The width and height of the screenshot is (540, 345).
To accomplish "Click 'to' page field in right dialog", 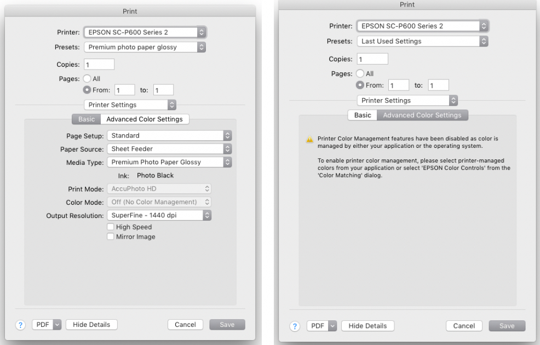I will 438,85.
